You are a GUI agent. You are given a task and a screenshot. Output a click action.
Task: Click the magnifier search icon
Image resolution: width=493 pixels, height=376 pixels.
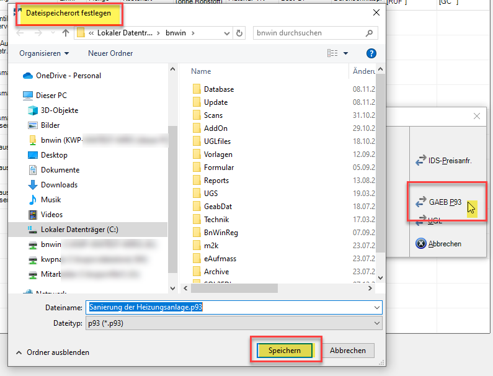[x=370, y=33]
